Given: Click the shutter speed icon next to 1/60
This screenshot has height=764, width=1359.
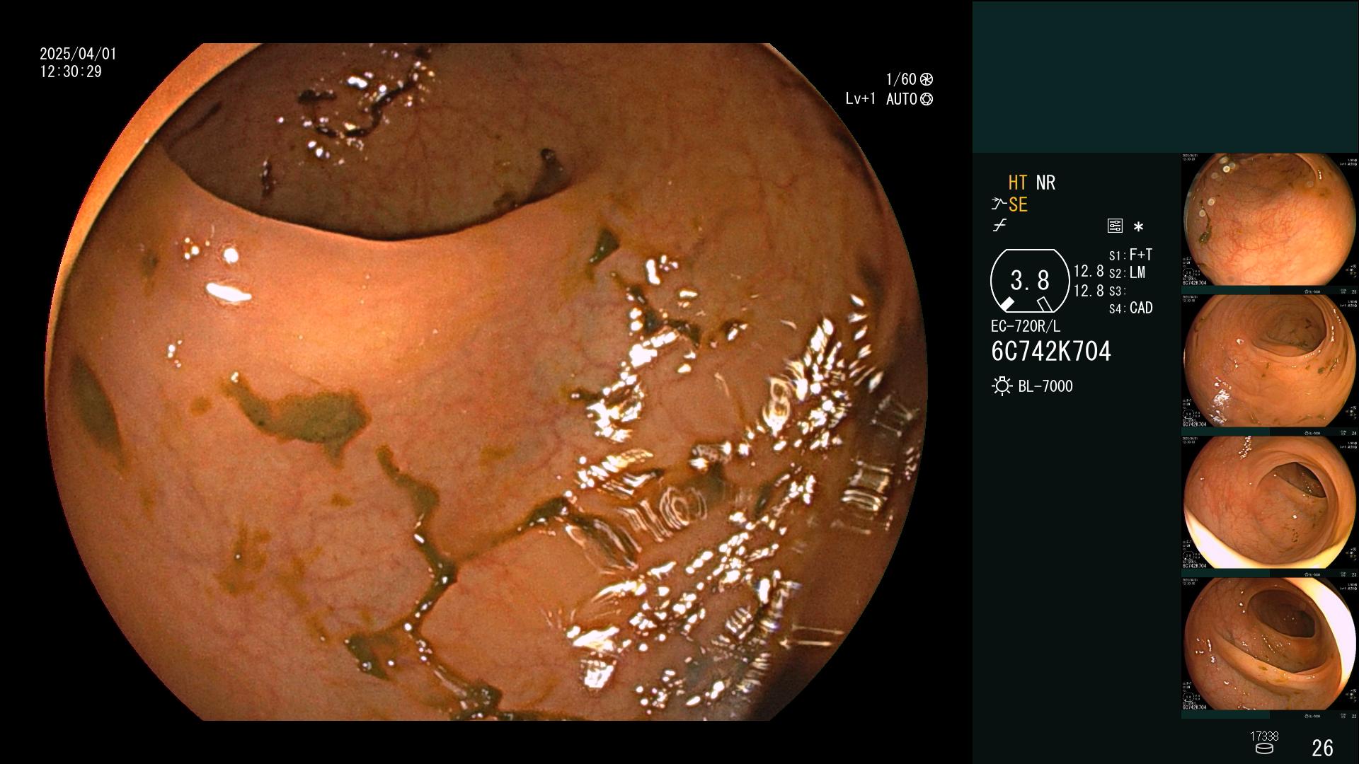Looking at the screenshot, I should (x=926, y=79).
